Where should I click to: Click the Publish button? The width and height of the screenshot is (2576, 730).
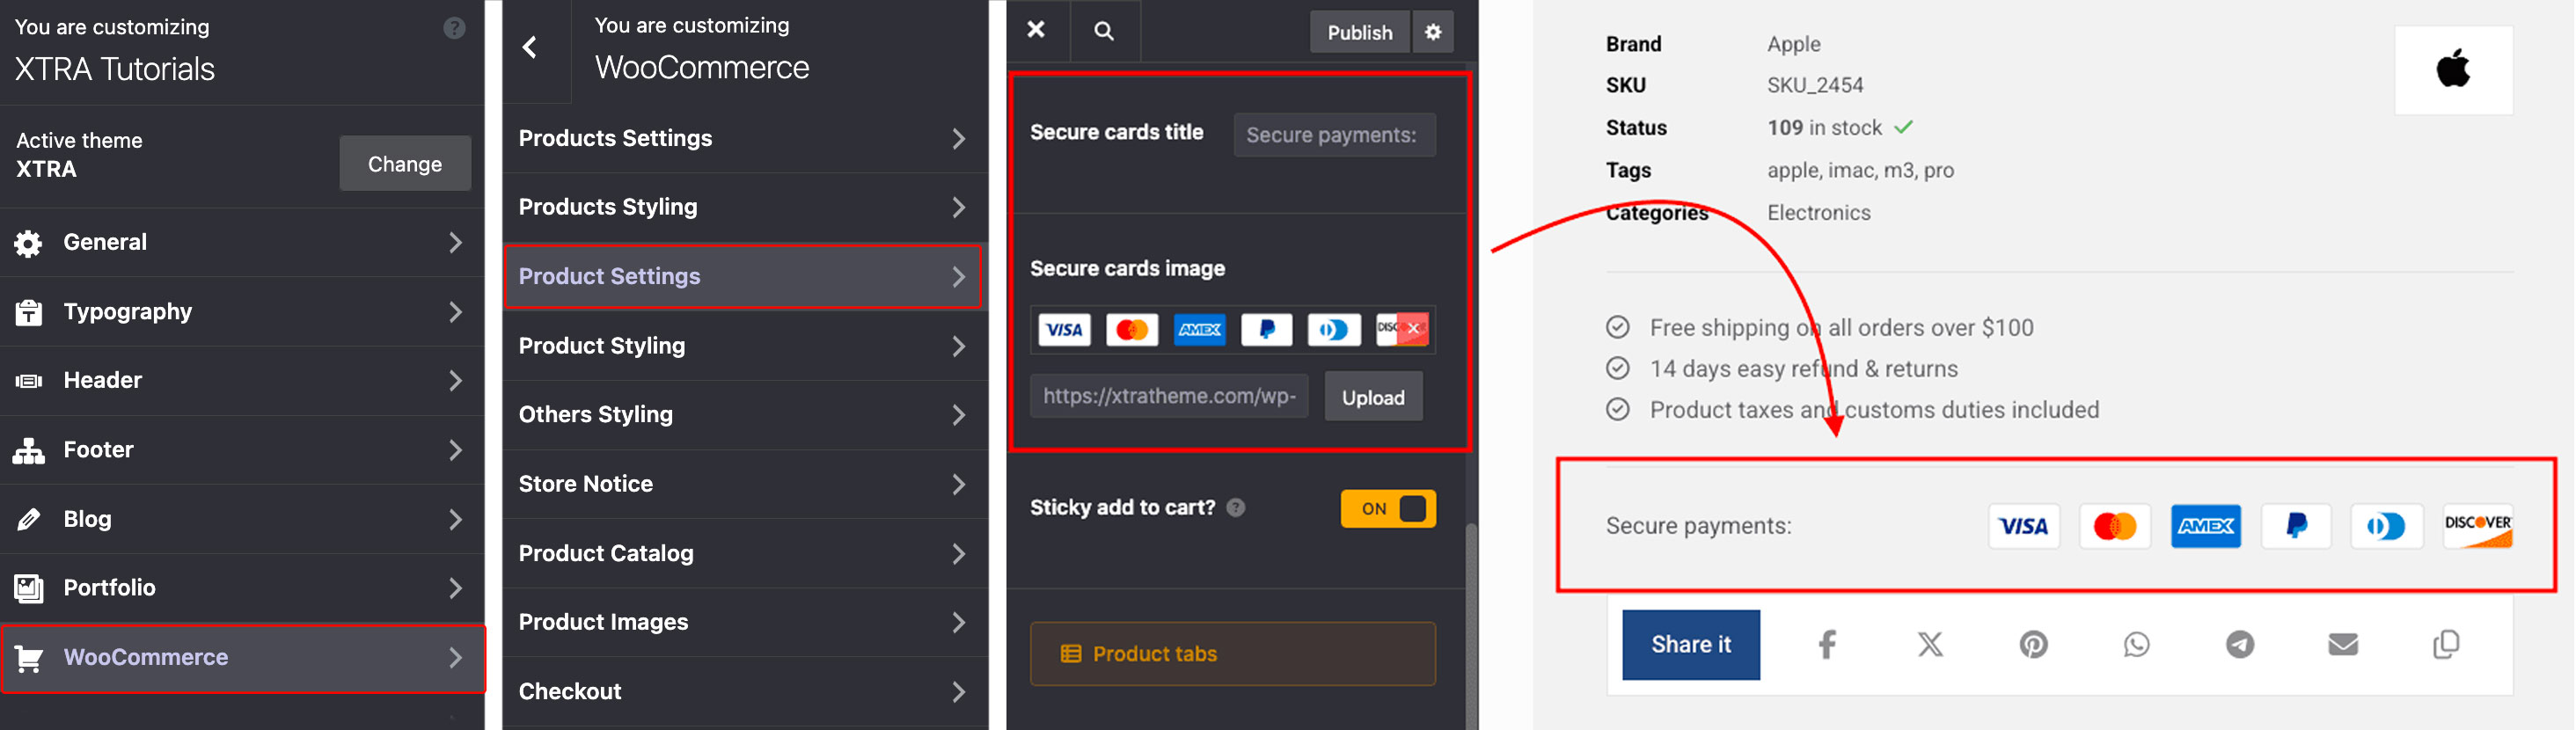click(1359, 32)
